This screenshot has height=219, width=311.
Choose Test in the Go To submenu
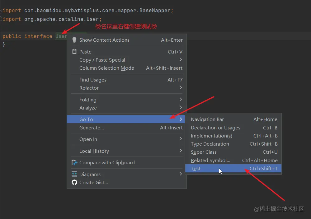[x=196, y=168]
